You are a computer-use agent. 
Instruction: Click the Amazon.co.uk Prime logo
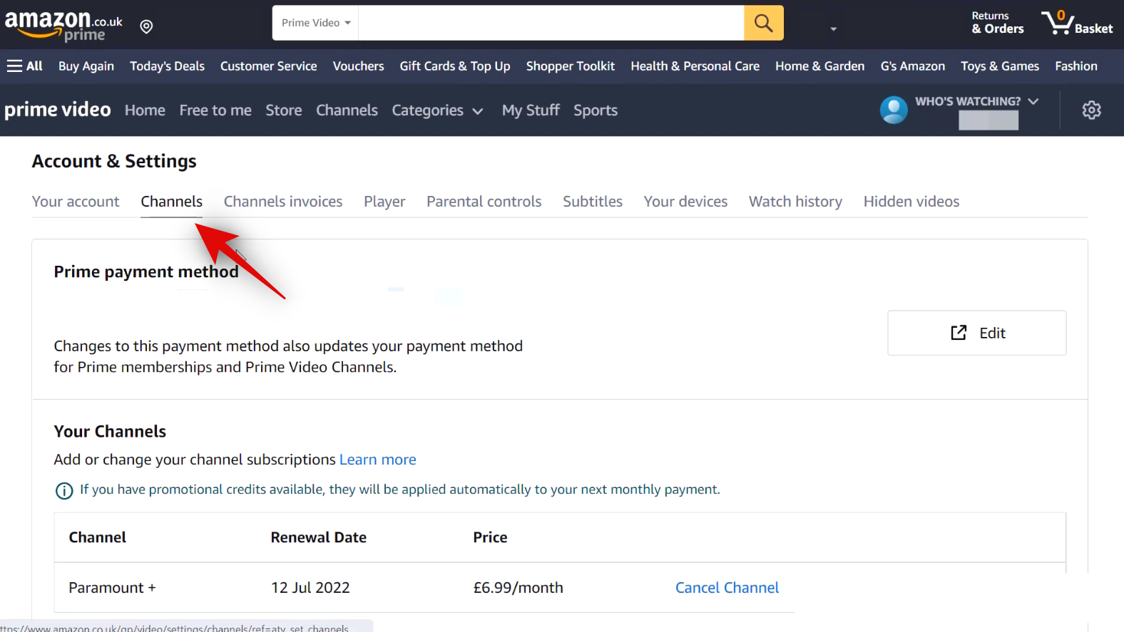63,25
